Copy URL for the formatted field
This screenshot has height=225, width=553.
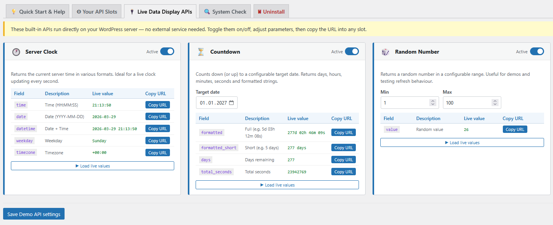[343, 133]
